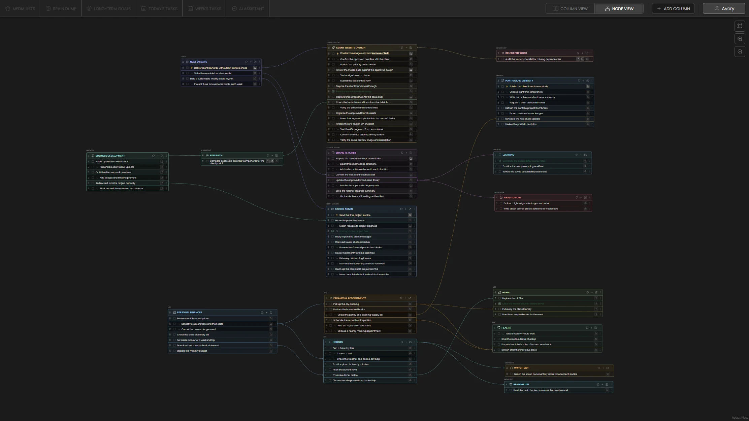This screenshot has height=421, width=749.
Task: Open the Health card three-dot menu
Action: [x=600, y=328]
